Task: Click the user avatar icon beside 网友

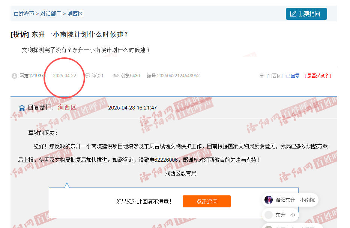Action: click(x=14, y=76)
